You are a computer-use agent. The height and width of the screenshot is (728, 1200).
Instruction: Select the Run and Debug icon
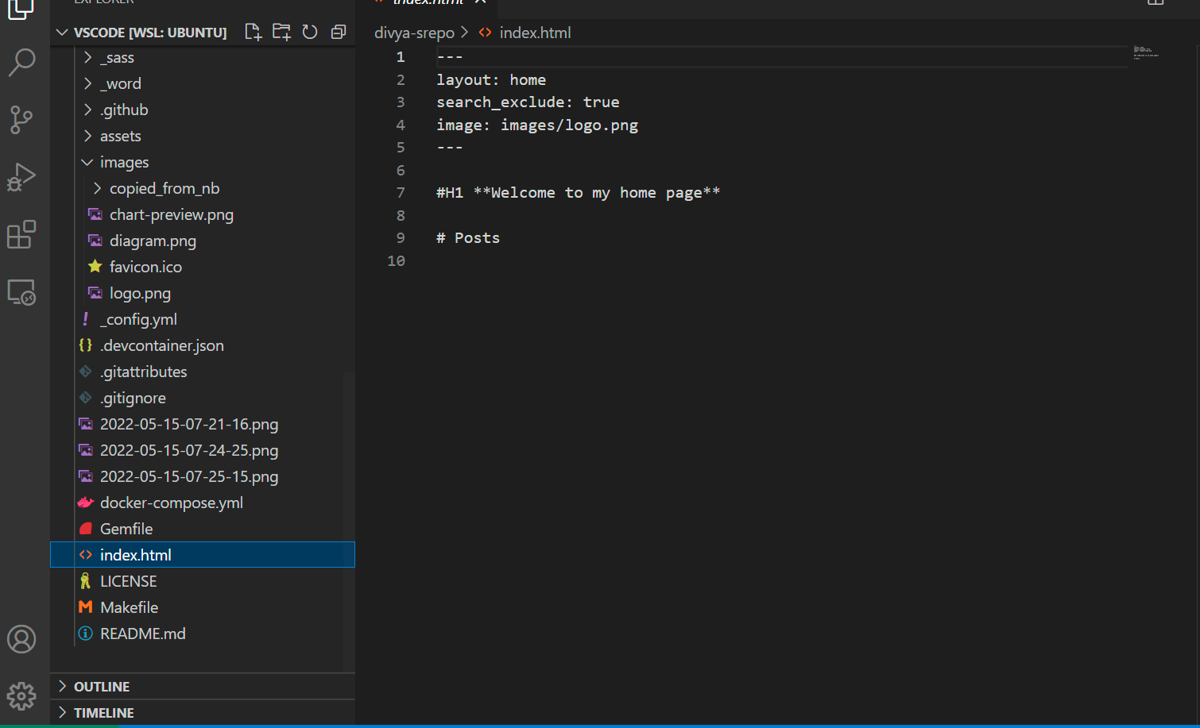coord(21,177)
